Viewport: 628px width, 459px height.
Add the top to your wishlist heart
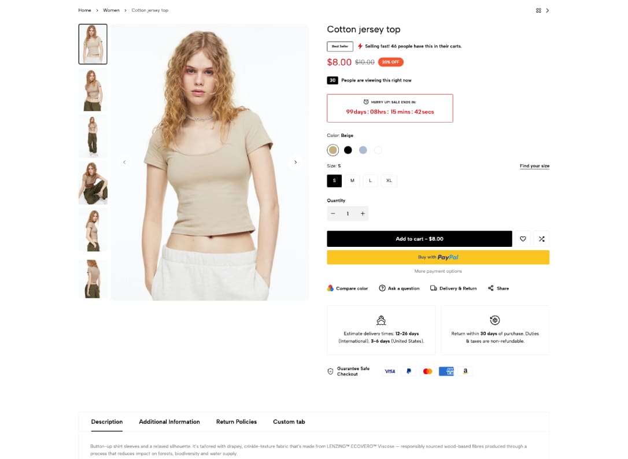tap(523, 239)
